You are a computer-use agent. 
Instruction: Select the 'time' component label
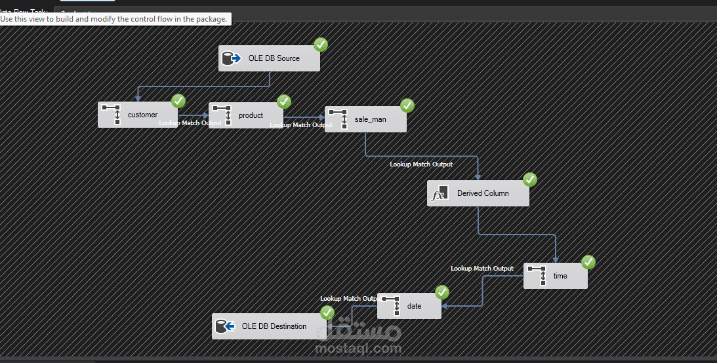pos(560,276)
